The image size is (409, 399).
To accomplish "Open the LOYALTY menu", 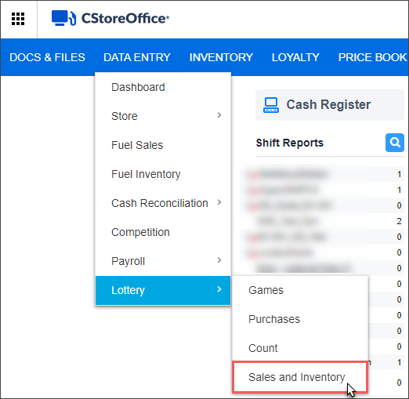I will [x=295, y=57].
